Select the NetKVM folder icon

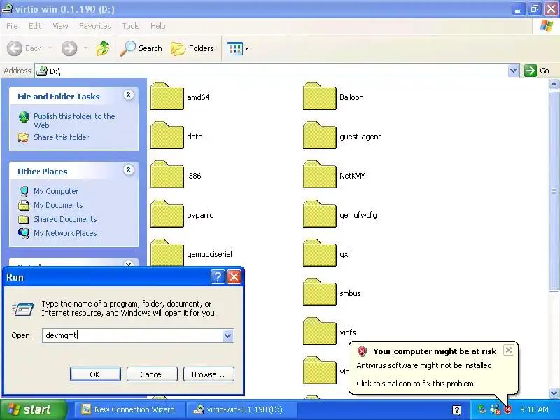[x=319, y=174]
